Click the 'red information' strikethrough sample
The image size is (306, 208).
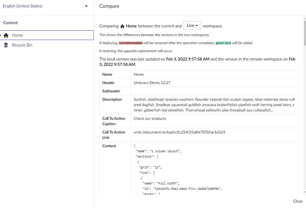click(131, 43)
